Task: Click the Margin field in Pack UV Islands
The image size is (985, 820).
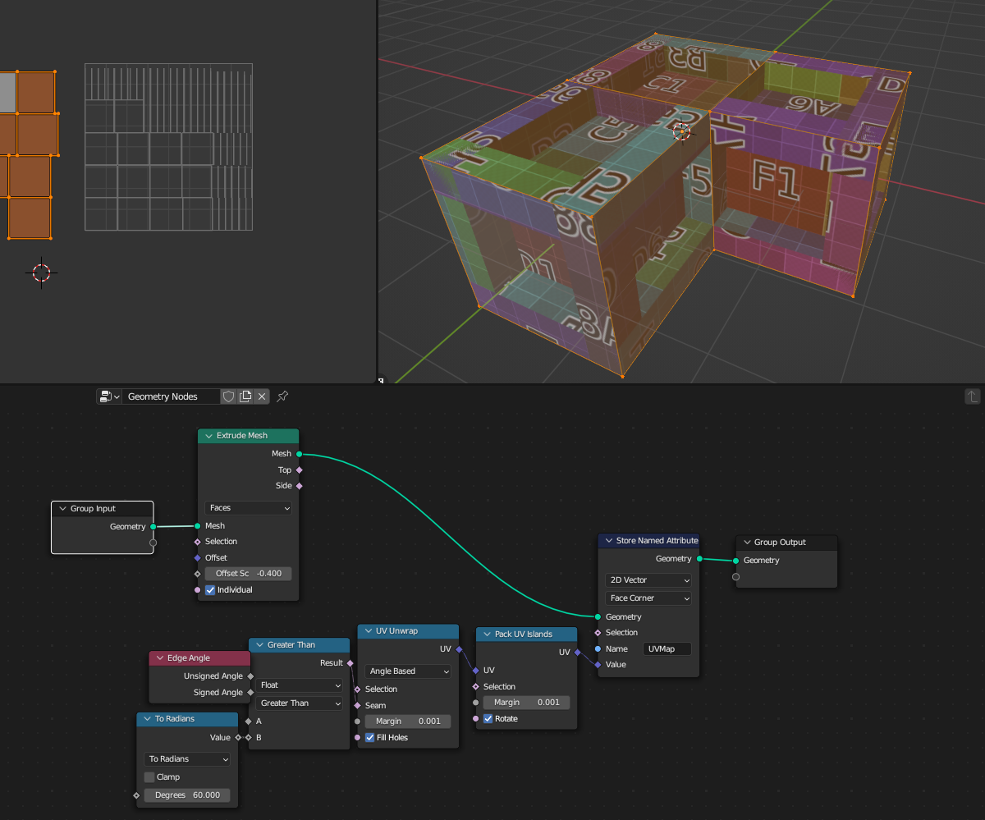Action: (526, 703)
